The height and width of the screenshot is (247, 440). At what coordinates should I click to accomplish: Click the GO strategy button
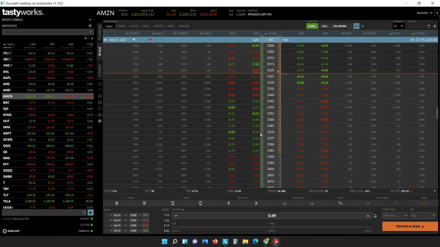[x=356, y=26]
